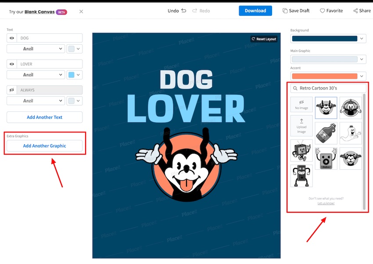
Task: Select the dog graphic on canvas
Action: click(186, 165)
